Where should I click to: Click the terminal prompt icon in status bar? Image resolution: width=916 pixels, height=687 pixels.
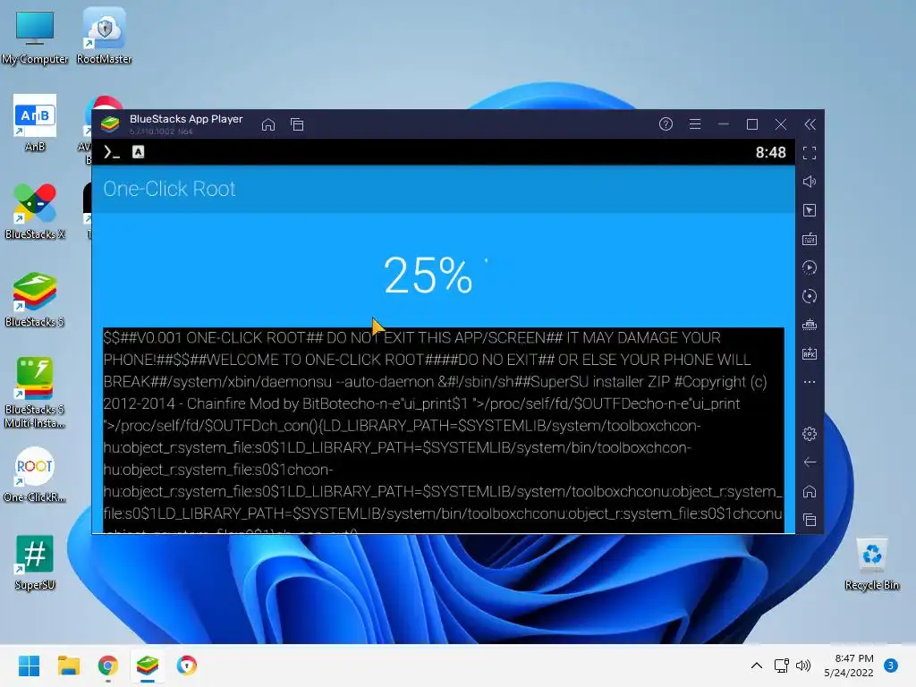(x=112, y=152)
